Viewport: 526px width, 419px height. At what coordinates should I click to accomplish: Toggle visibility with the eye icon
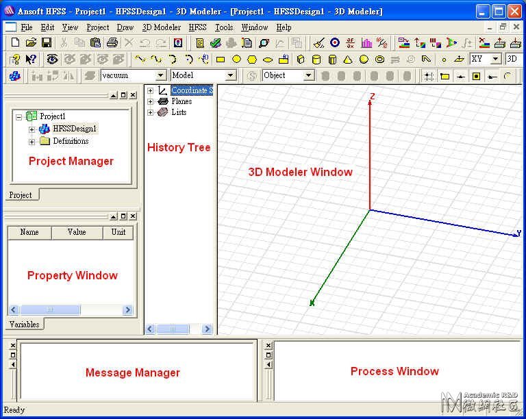[x=52, y=60]
